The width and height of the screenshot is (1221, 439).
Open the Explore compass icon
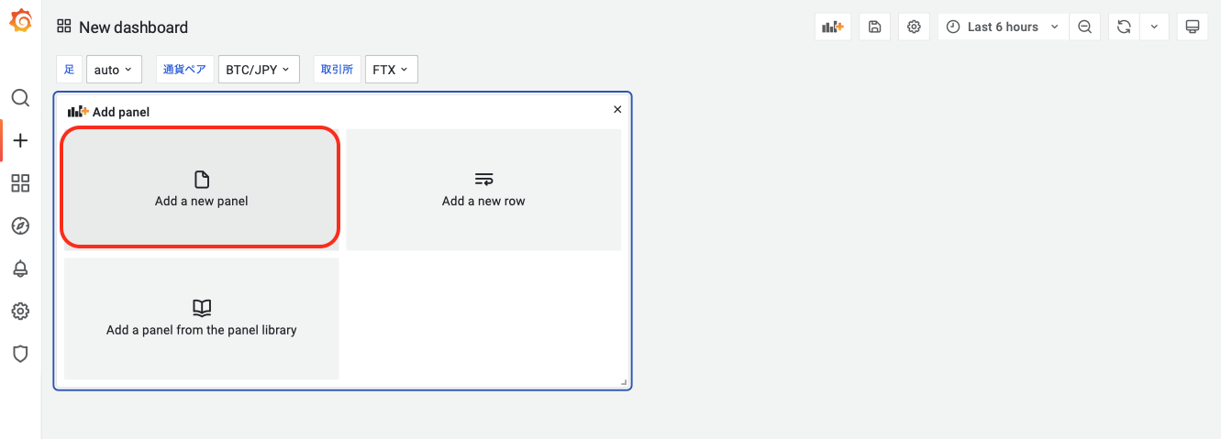[20, 225]
